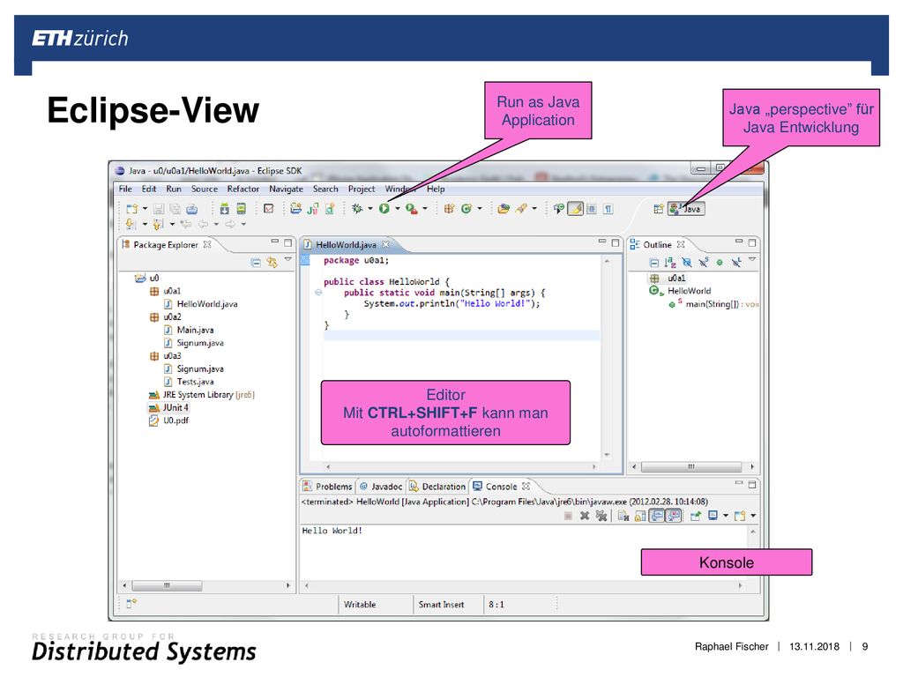Toggle Show Console on Standard Out change
This screenshot has height=677, width=903.
(x=656, y=516)
